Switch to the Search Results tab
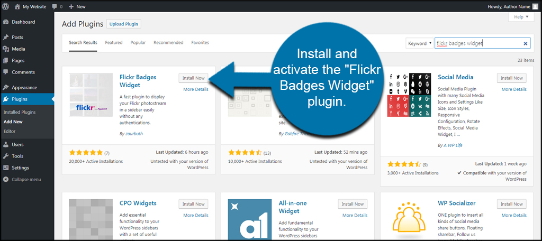The width and height of the screenshot is (542, 241). pos(83,43)
